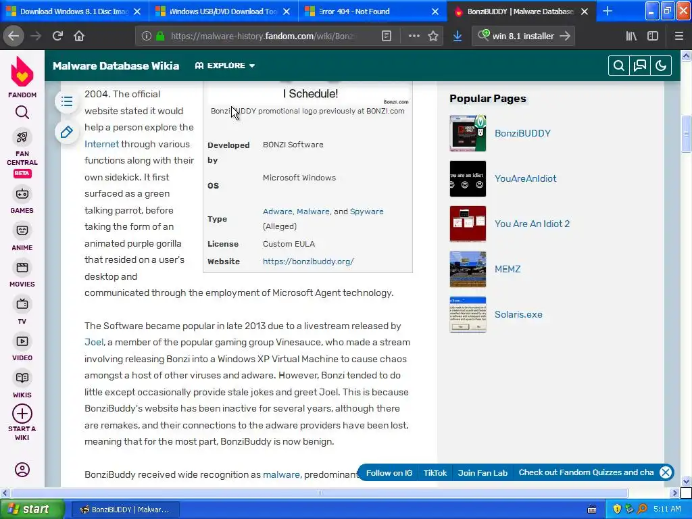Screen dimensions: 692x519
Task: Go to browser home page icon
Action: coord(79,36)
